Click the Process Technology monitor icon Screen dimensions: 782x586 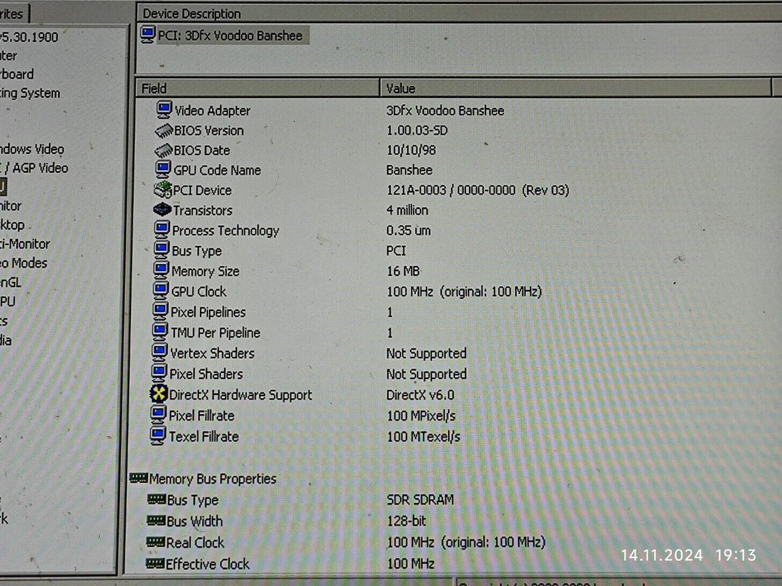[162, 230]
